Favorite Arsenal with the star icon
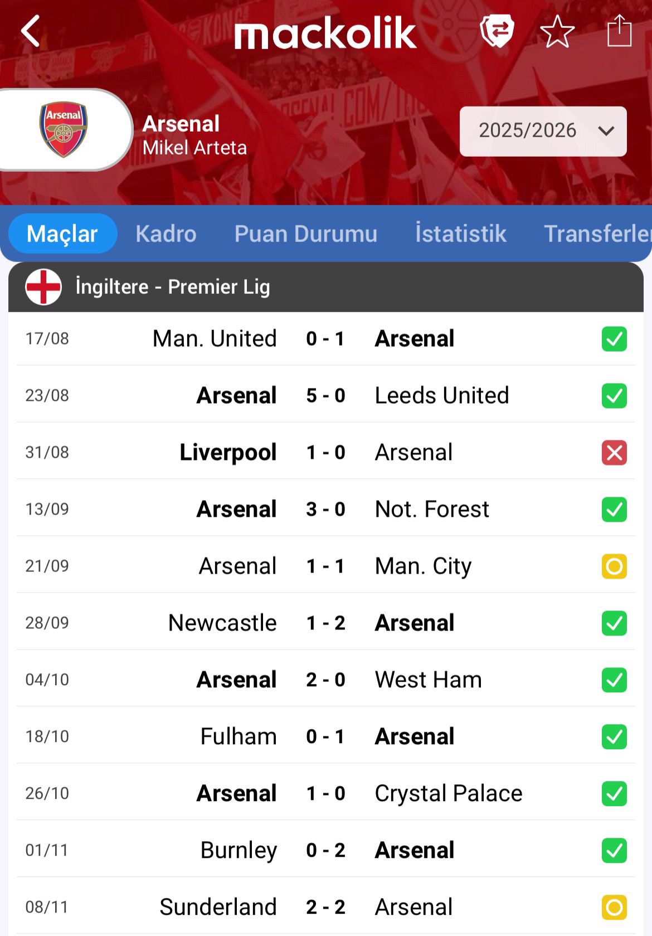This screenshot has width=652, height=936. pyautogui.click(x=557, y=32)
